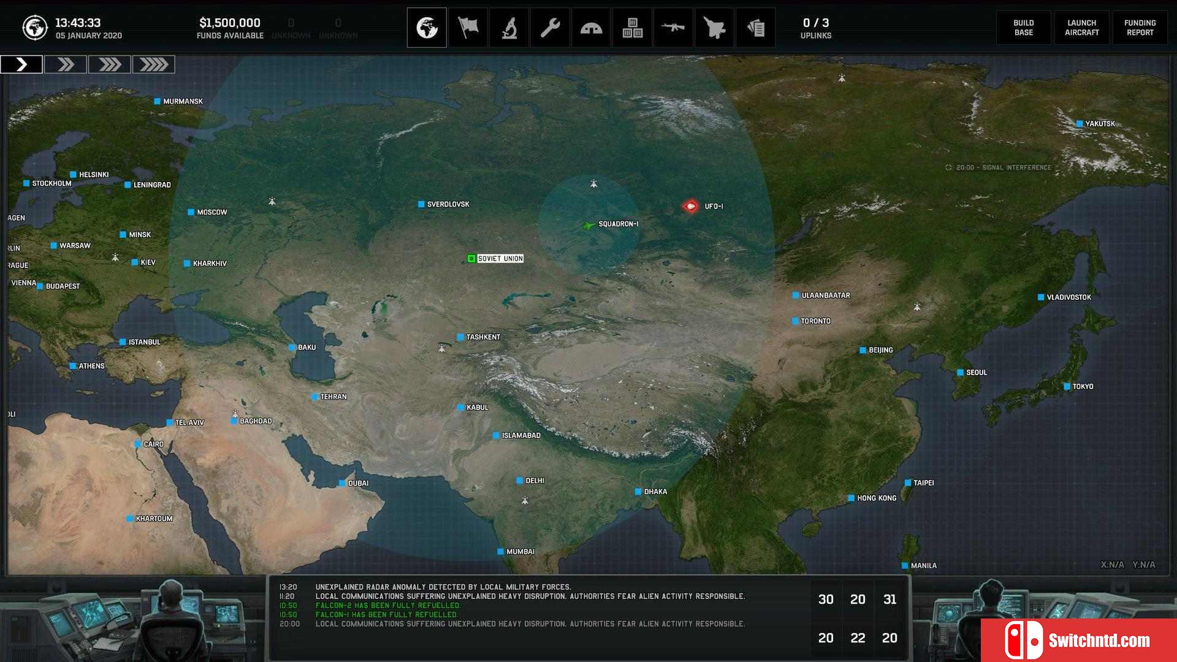Click the aircraft marker near Baghdad

235,414
